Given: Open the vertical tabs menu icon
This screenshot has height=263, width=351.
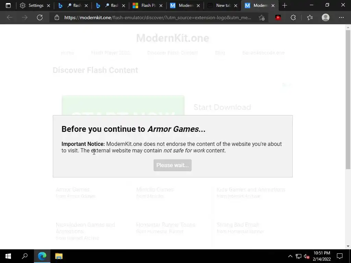Looking at the screenshot, I should pyautogui.click(x=8, y=5).
